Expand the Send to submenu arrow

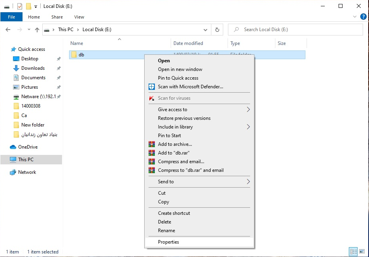(x=248, y=182)
